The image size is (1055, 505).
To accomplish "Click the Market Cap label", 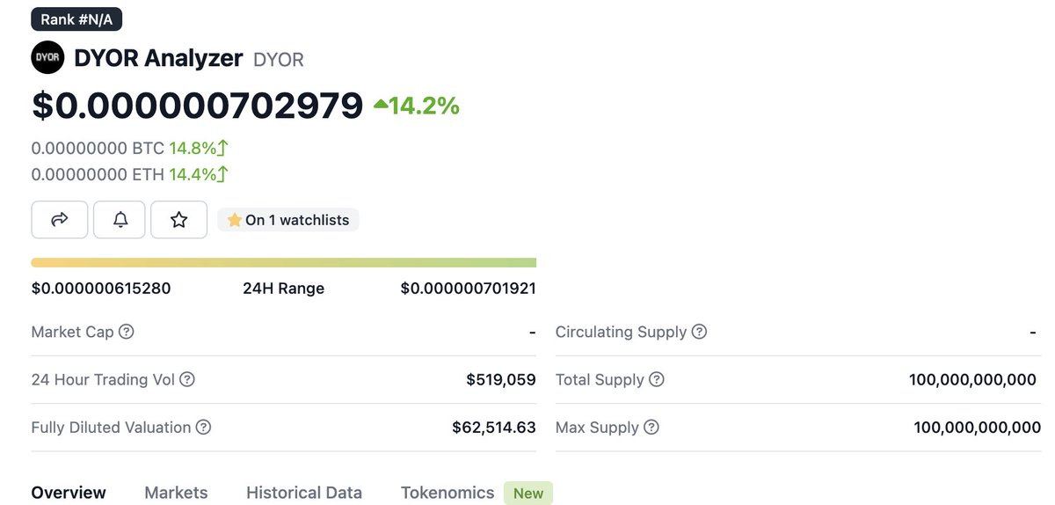I will pyautogui.click(x=72, y=332).
